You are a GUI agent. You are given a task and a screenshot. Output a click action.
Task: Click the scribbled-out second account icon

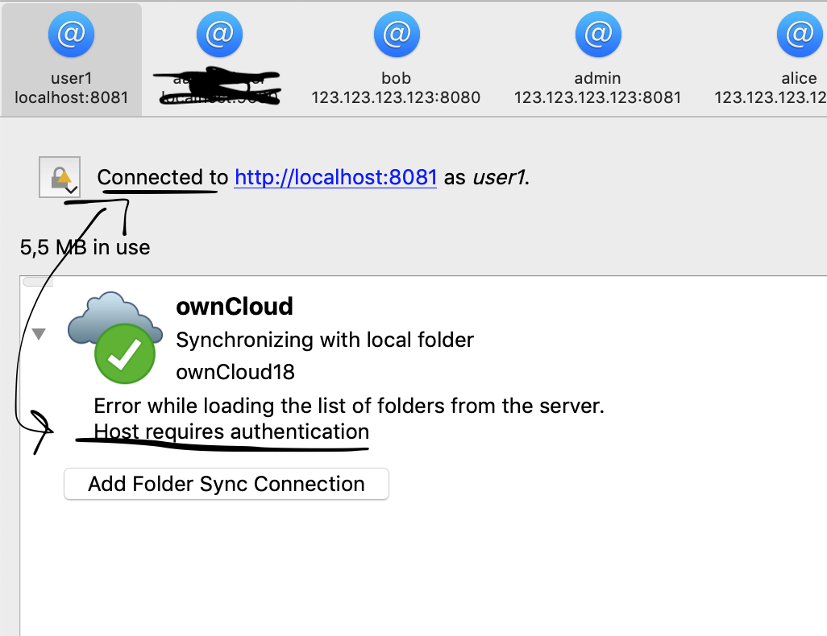point(218,34)
